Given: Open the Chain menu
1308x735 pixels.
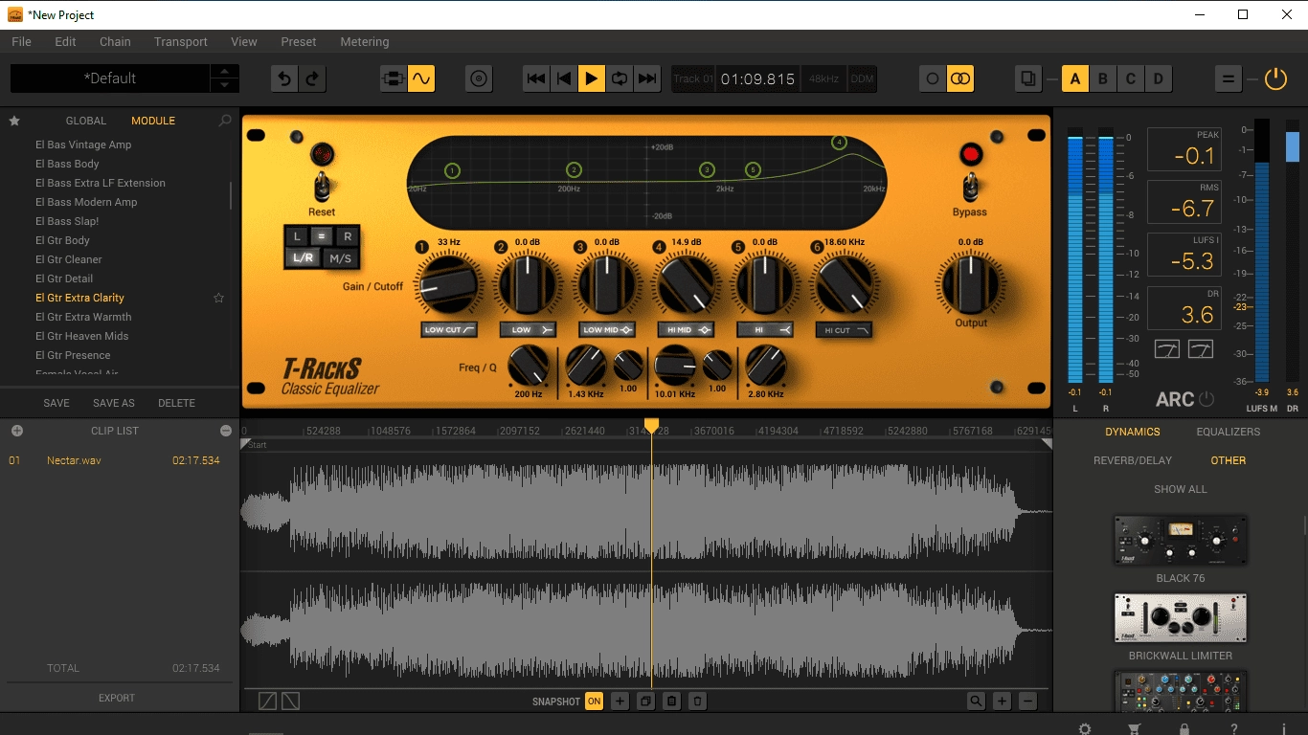Looking at the screenshot, I should coord(115,42).
